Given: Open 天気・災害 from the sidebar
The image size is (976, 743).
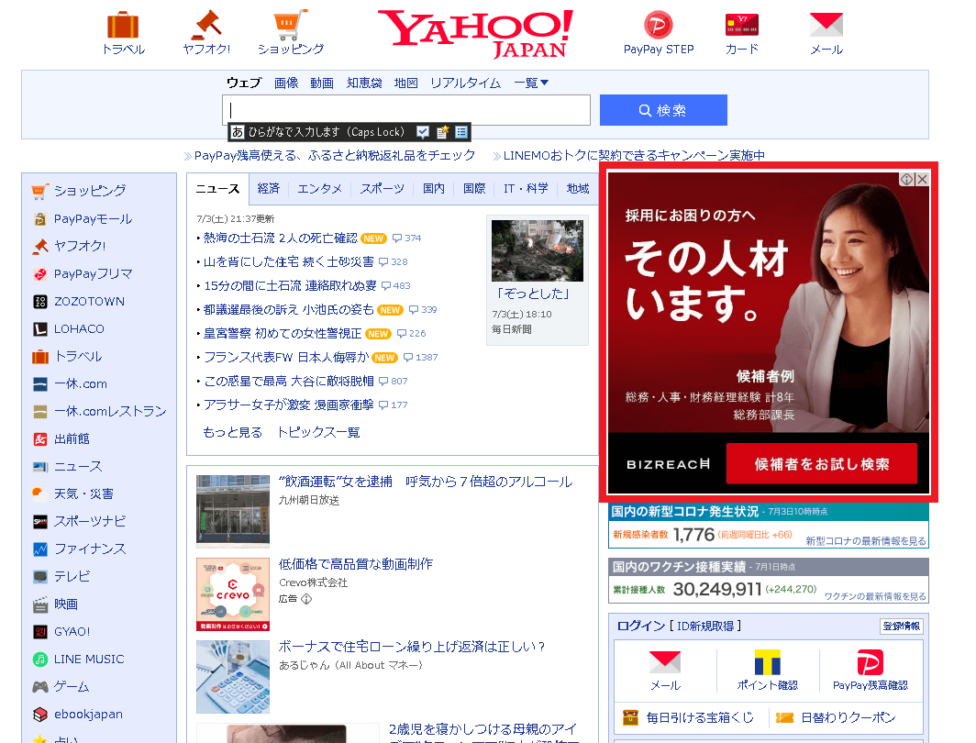Looking at the screenshot, I should coord(83,493).
